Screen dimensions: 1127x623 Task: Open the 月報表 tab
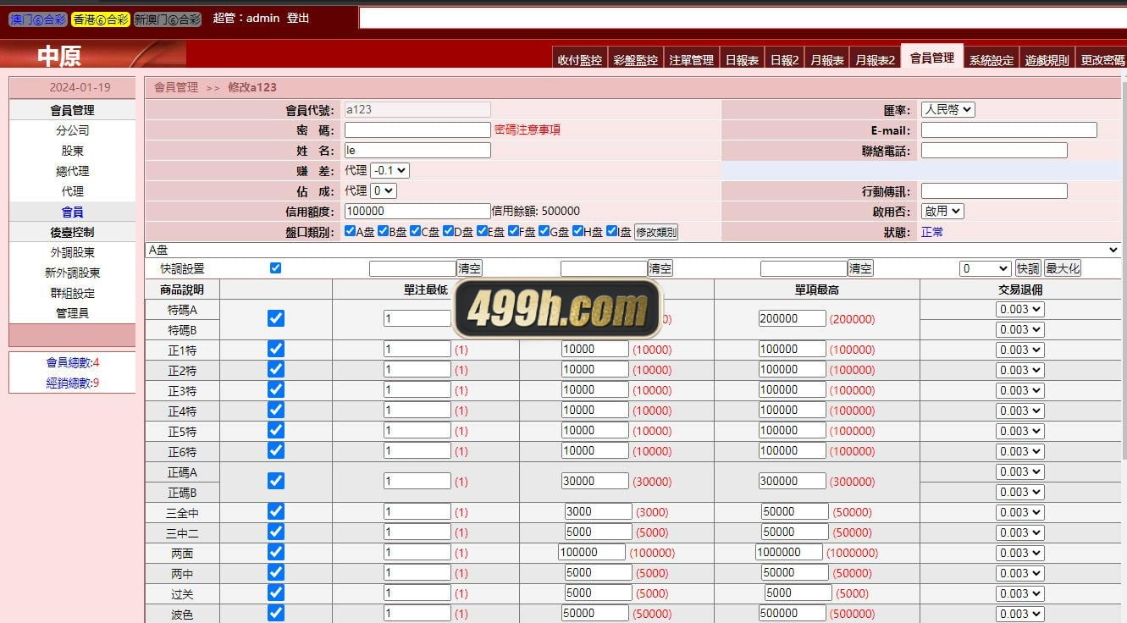[826, 60]
